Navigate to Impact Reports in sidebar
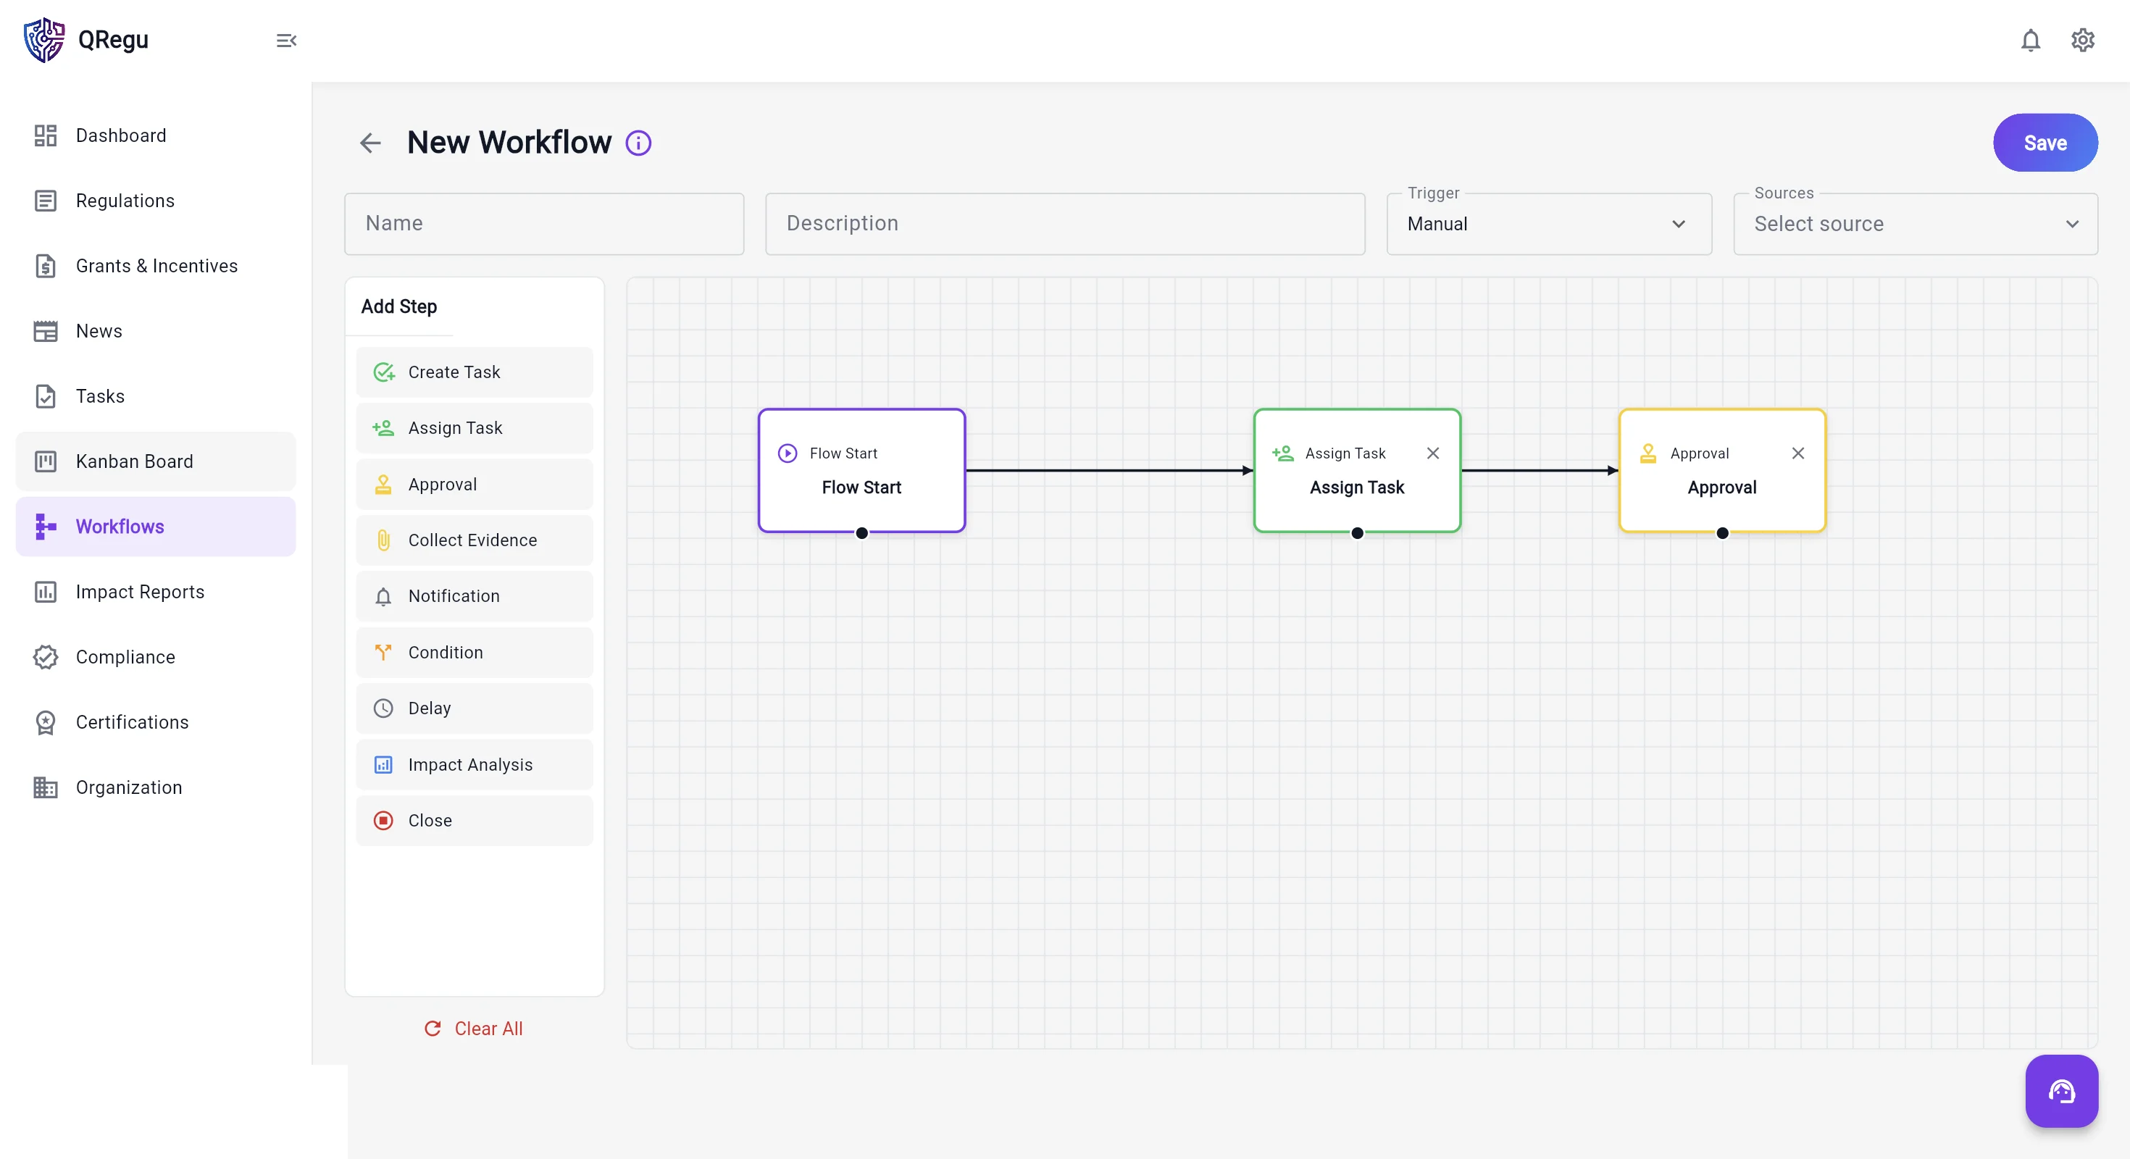The image size is (2130, 1159). [156, 592]
